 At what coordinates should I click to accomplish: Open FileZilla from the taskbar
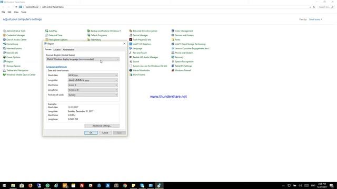82,185
